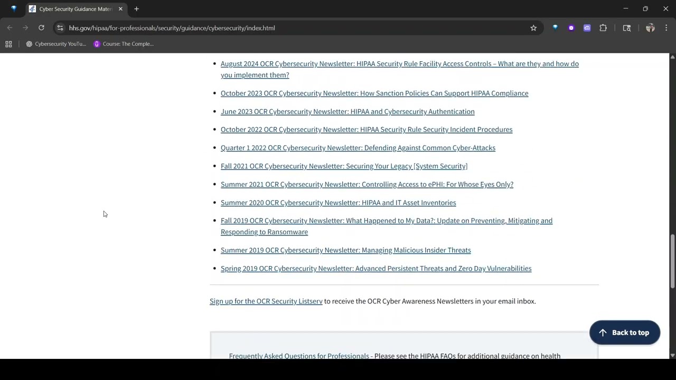Open October 2022 Security Incident Procedures newsletter

[367, 129]
